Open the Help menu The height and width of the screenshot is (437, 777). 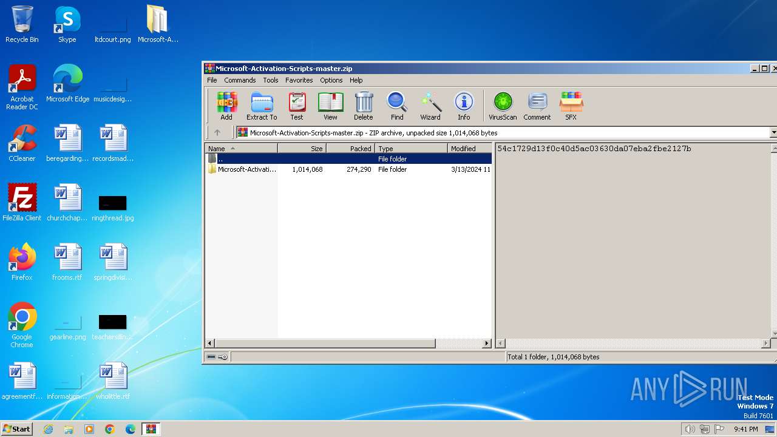click(x=356, y=80)
